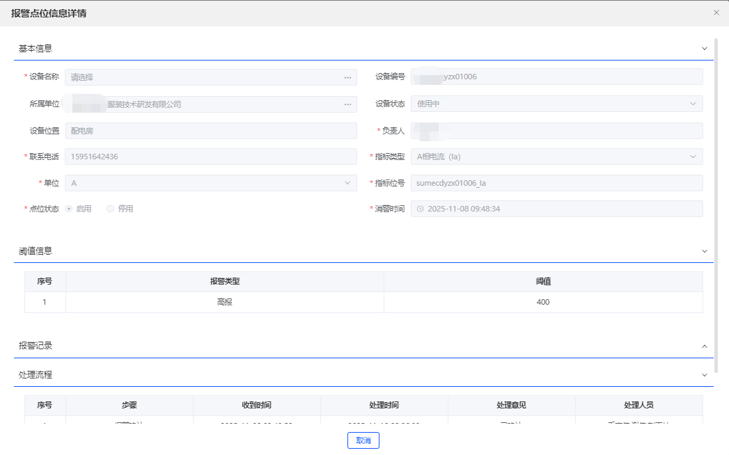Collapse the 阈值信息 section
Image resolution: width=729 pixels, height=455 pixels.
pyautogui.click(x=704, y=250)
